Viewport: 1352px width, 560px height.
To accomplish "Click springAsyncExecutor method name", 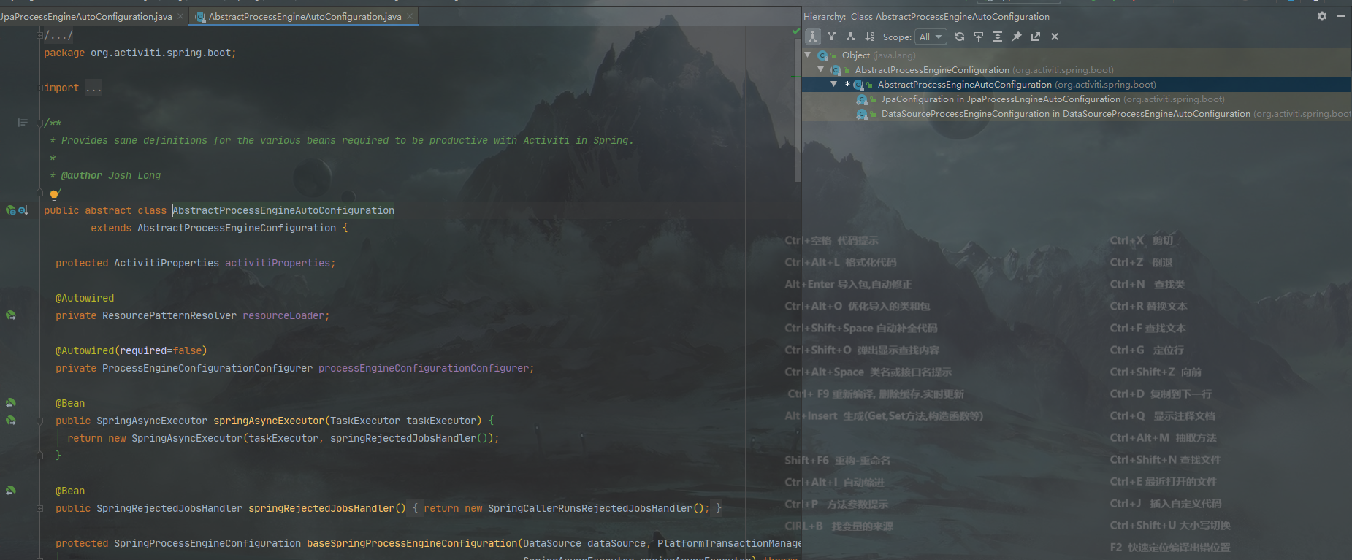I will [269, 421].
